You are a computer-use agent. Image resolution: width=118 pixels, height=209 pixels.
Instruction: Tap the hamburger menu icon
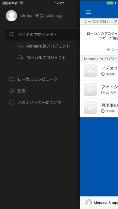88,12
